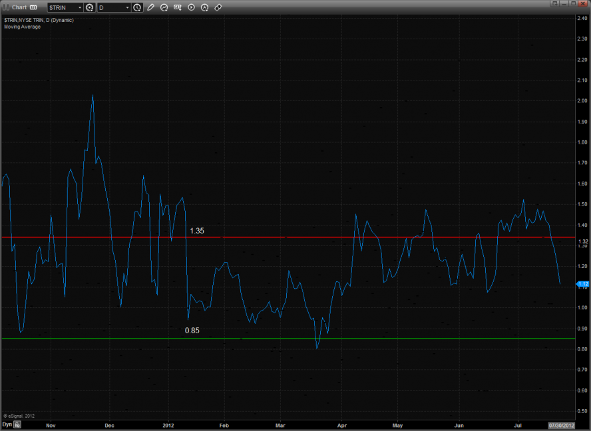Click the link badge next to Chart title
This screenshot has height=431, width=591.
(33, 7)
